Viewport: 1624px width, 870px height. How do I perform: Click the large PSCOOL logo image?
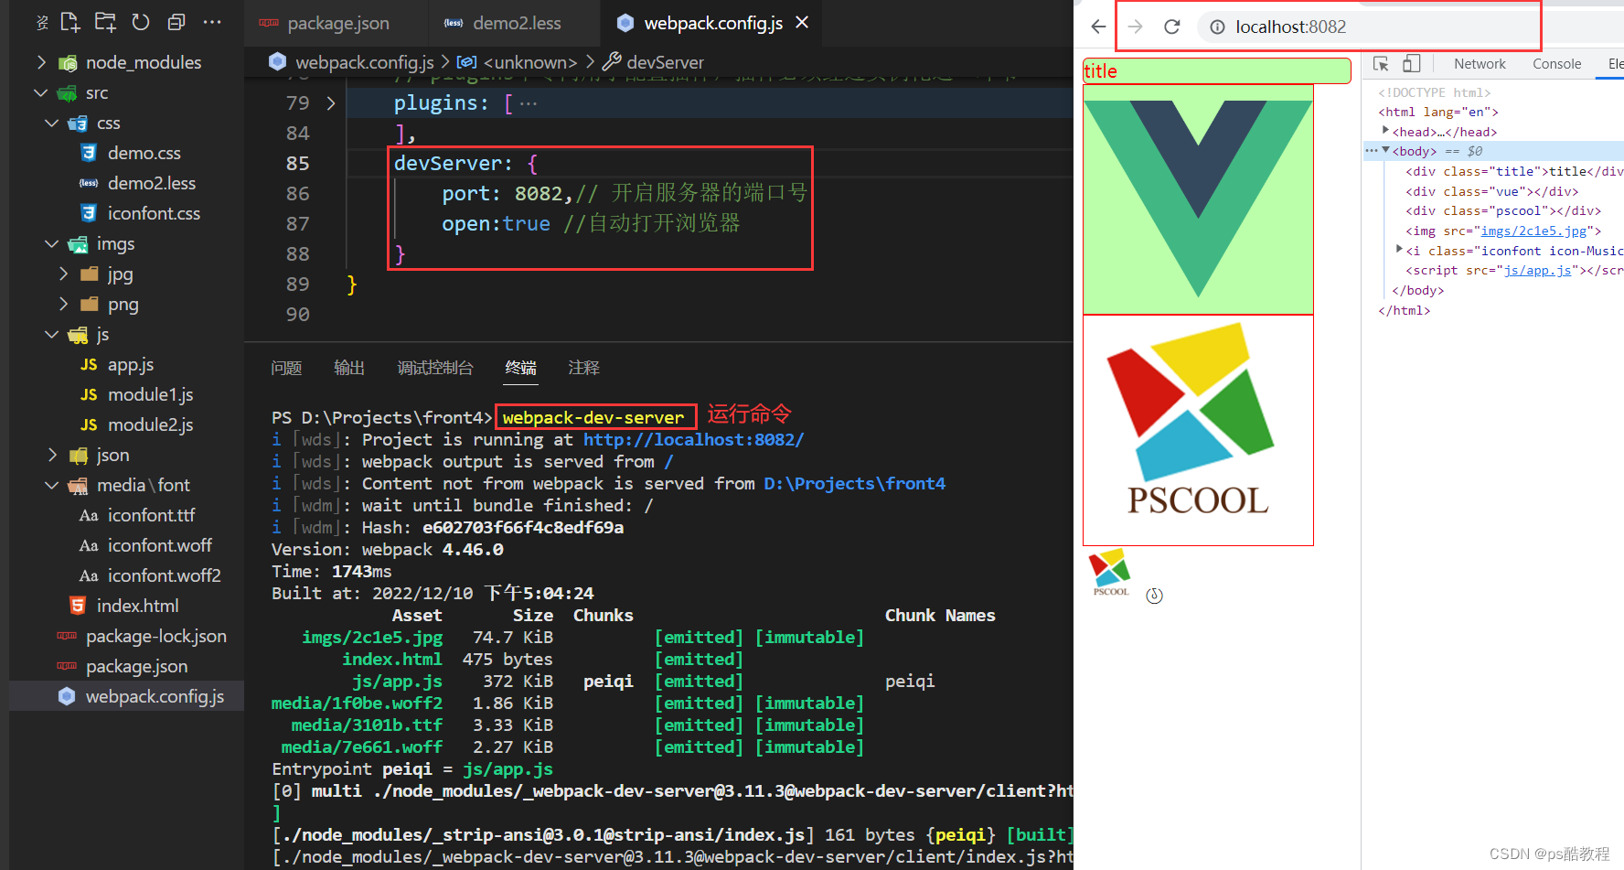click(x=1198, y=430)
